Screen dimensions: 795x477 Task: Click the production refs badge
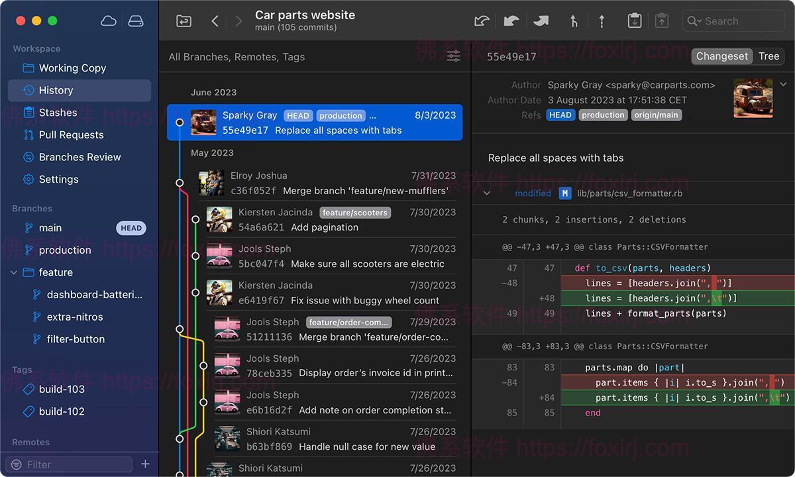603,115
